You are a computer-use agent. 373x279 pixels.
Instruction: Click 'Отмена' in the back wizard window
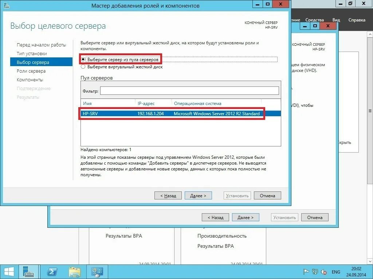pyautogui.click(x=315, y=217)
